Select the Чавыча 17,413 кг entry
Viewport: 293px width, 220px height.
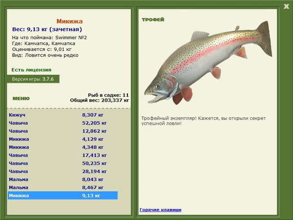pyautogui.click(x=63, y=155)
